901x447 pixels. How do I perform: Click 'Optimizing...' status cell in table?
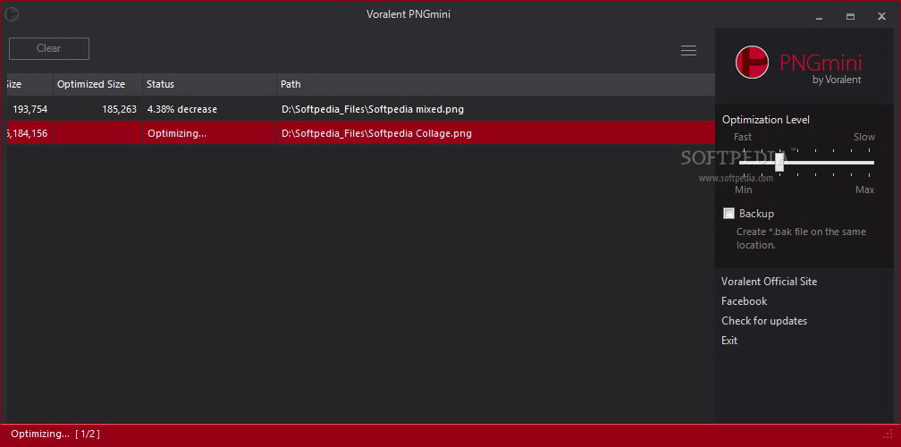[x=177, y=133]
